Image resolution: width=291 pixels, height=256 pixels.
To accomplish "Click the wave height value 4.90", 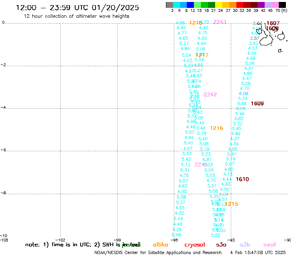I will [x=202, y=38].
